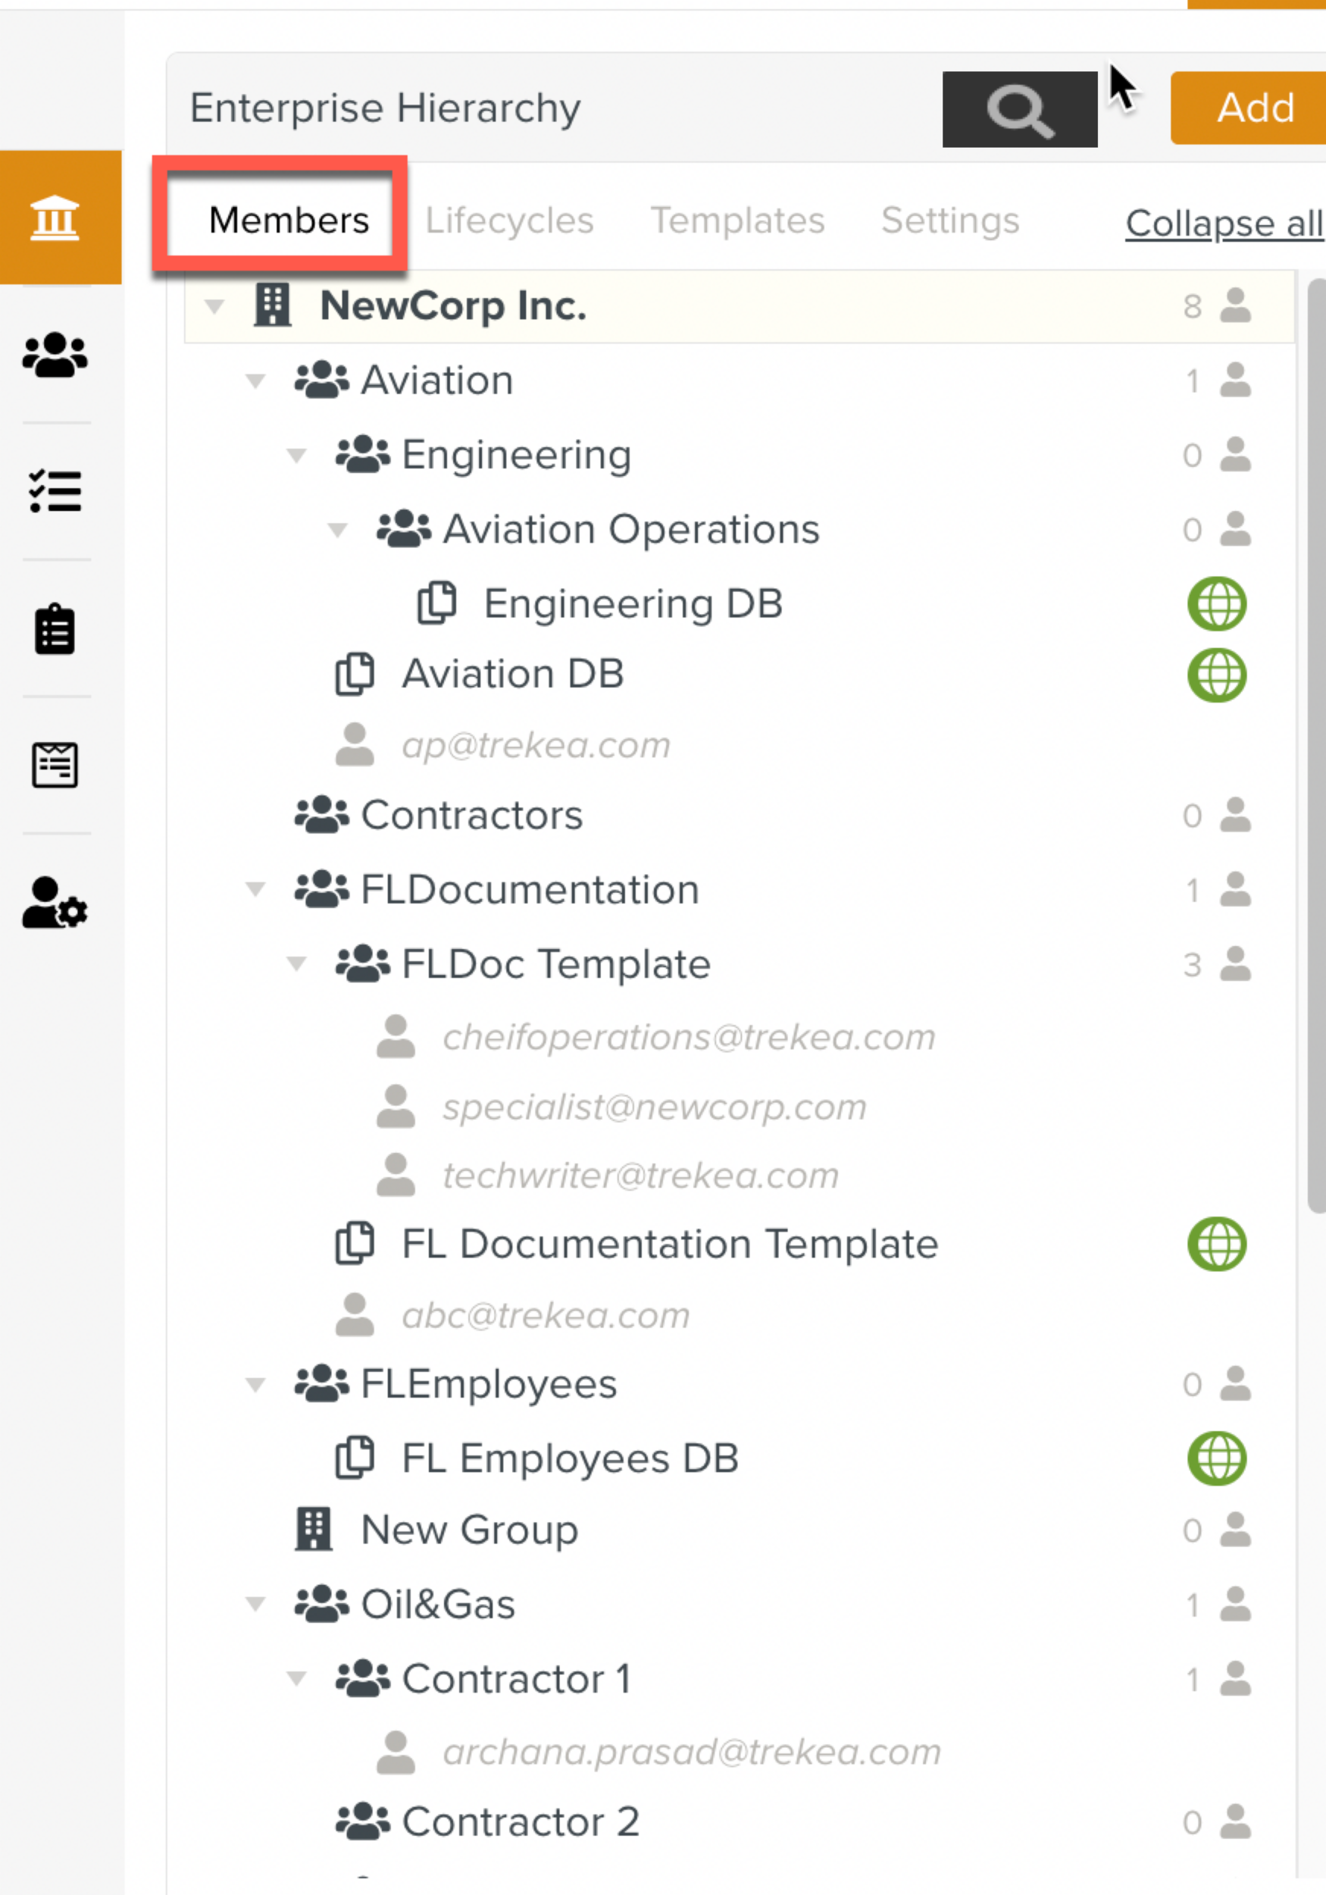The image size is (1326, 1895).
Task: Open the form template sidebar icon
Action: (x=55, y=765)
